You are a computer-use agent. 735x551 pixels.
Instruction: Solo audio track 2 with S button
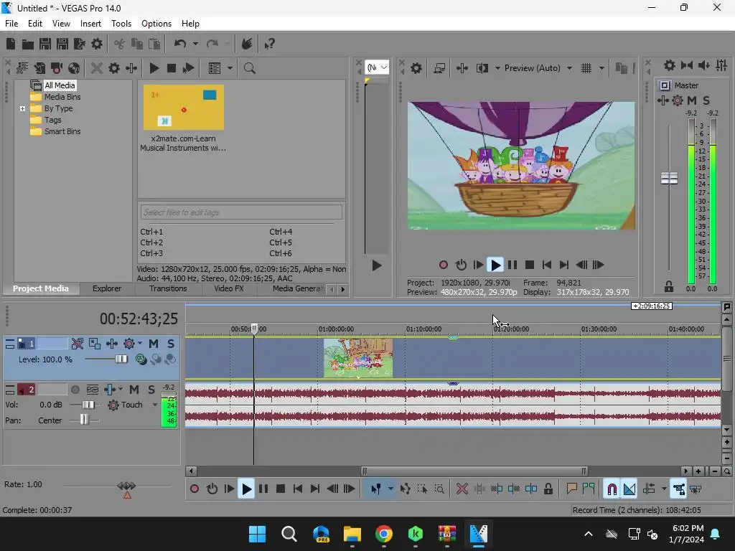click(x=151, y=390)
